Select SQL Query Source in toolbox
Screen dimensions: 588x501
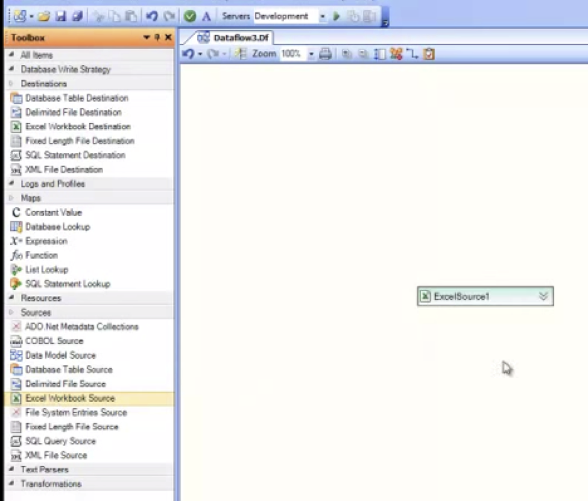click(60, 441)
